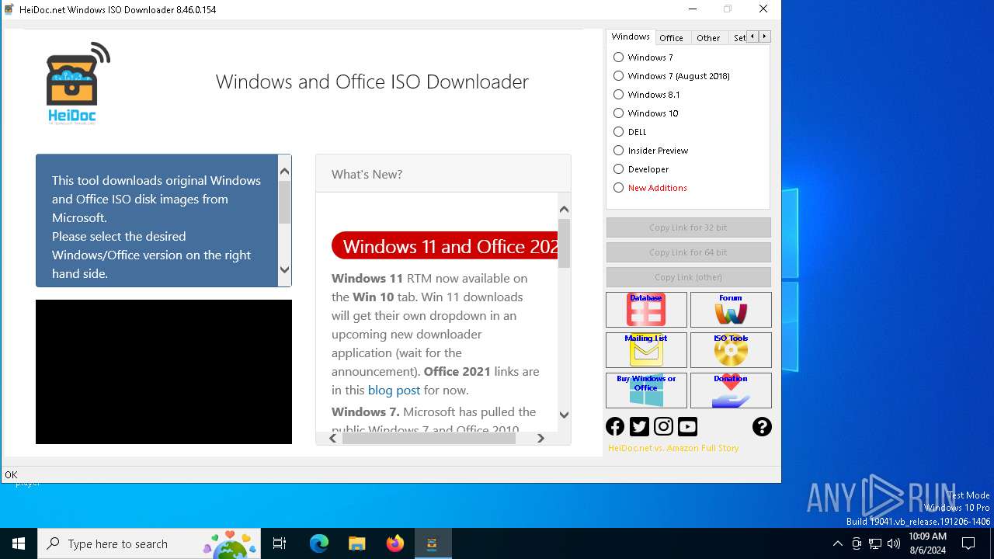This screenshot has width=994, height=559.
Task: Click the volume tray icon
Action: coord(894,543)
